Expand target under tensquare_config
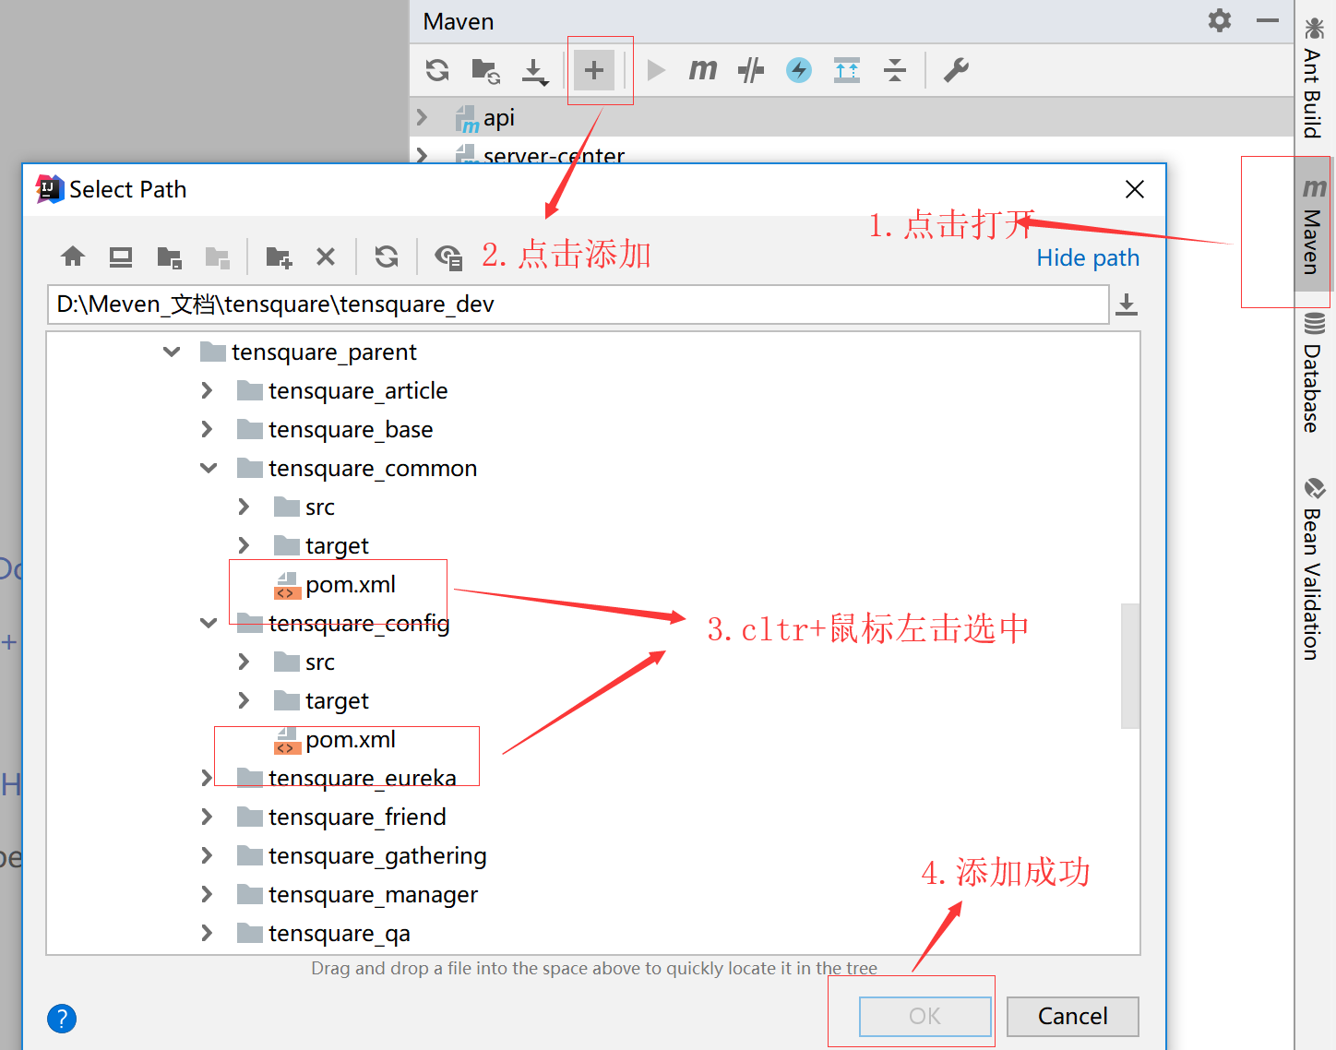Viewport: 1336px width, 1050px height. (245, 700)
